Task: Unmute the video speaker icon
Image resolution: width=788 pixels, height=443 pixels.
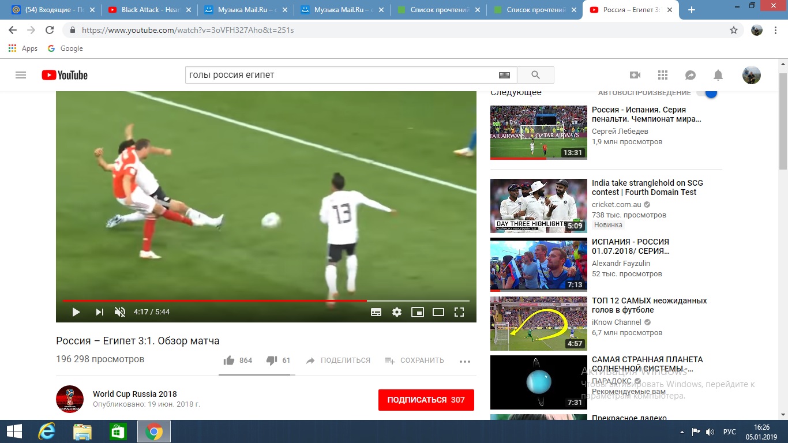Action: [x=120, y=312]
